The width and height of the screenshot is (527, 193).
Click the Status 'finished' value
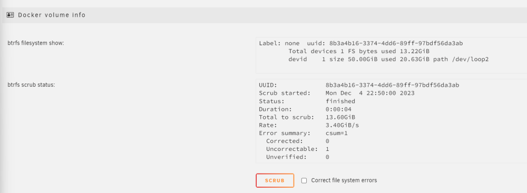[x=340, y=101]
